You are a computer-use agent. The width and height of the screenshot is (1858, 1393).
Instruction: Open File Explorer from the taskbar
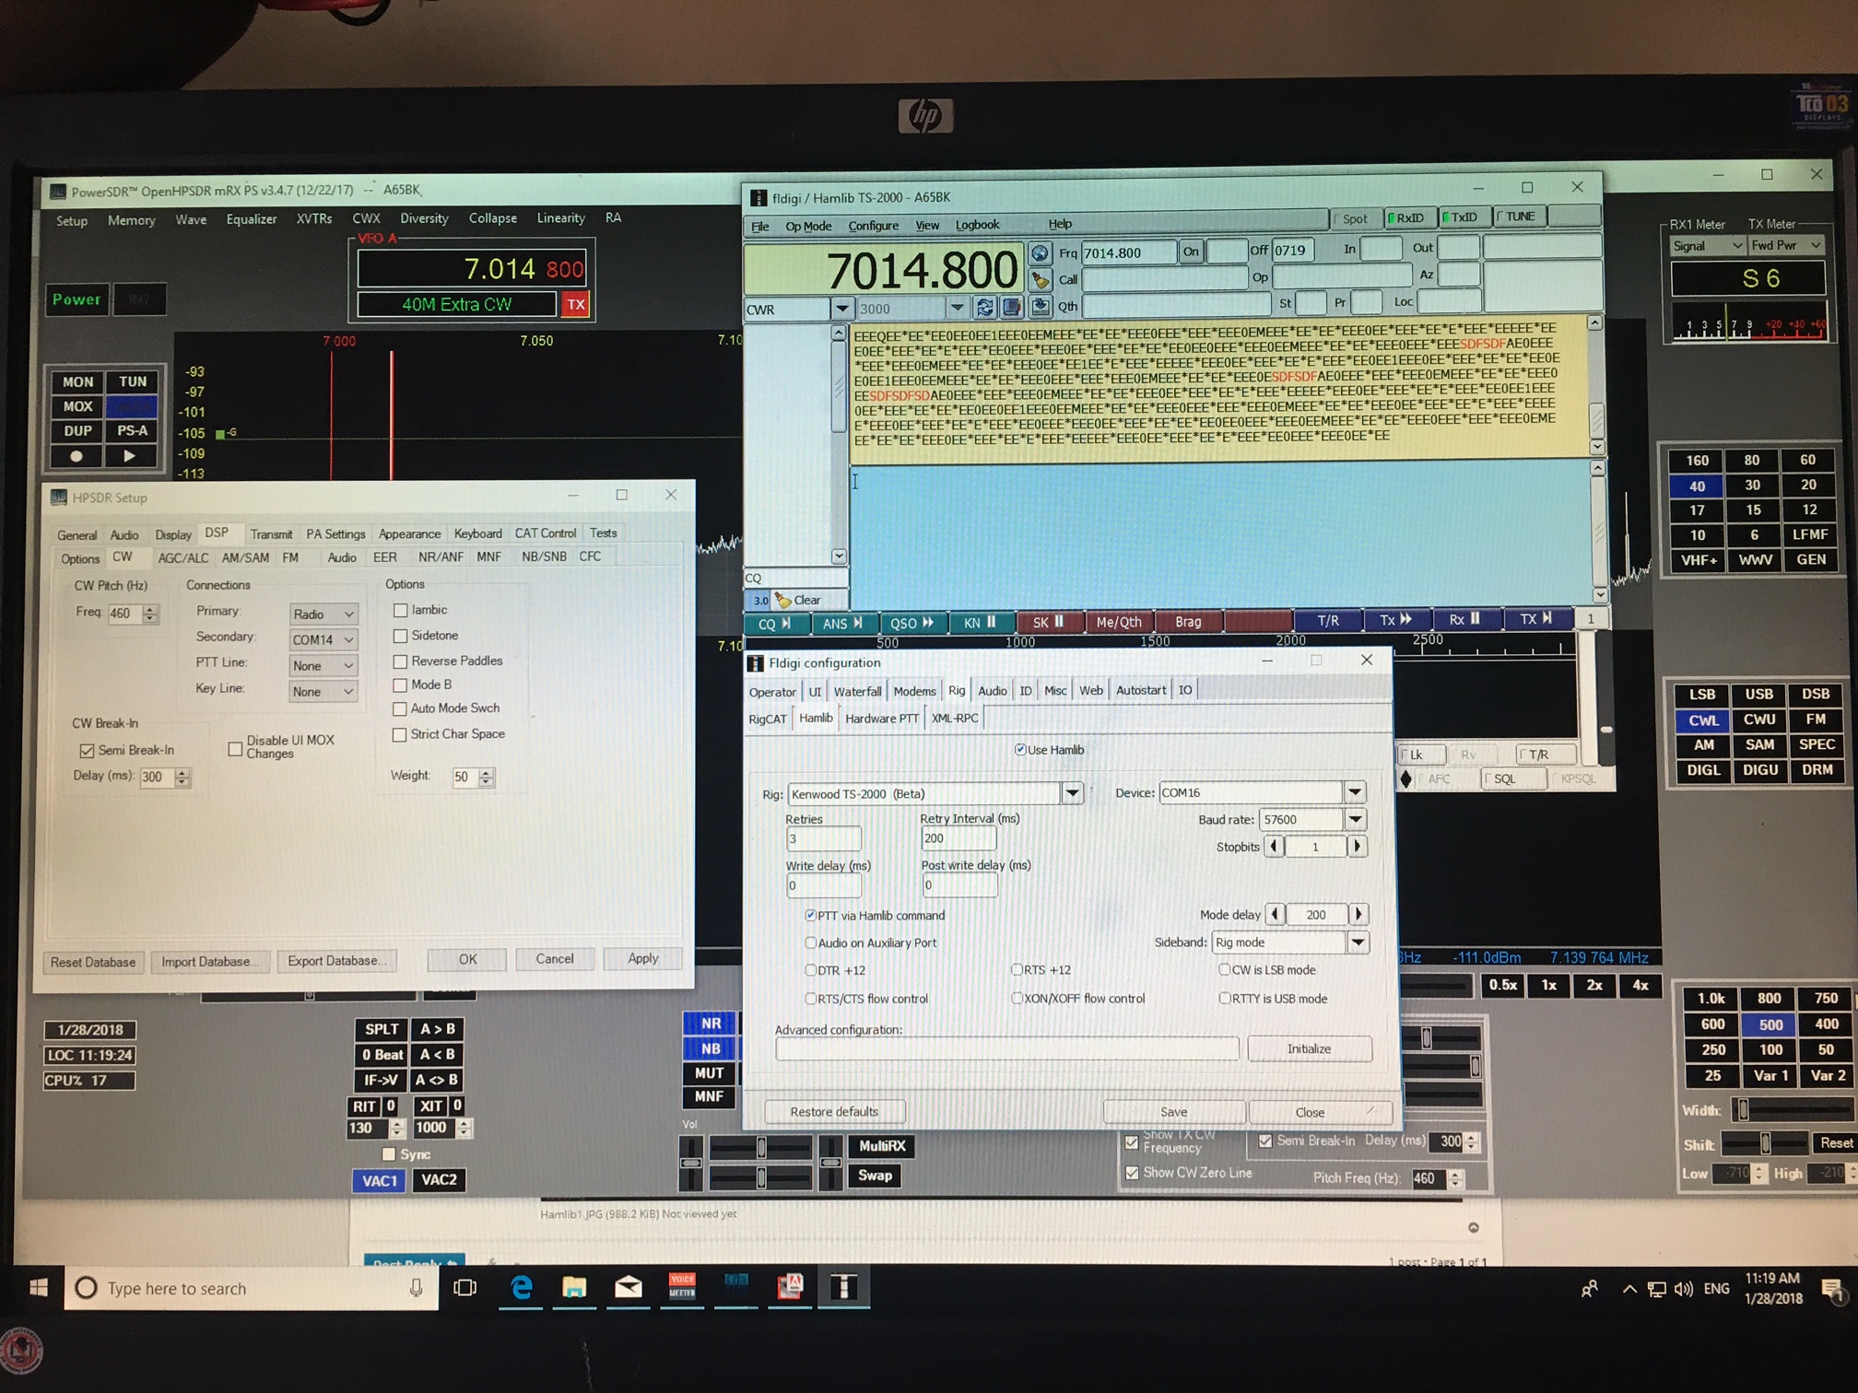pos(574,1287)
